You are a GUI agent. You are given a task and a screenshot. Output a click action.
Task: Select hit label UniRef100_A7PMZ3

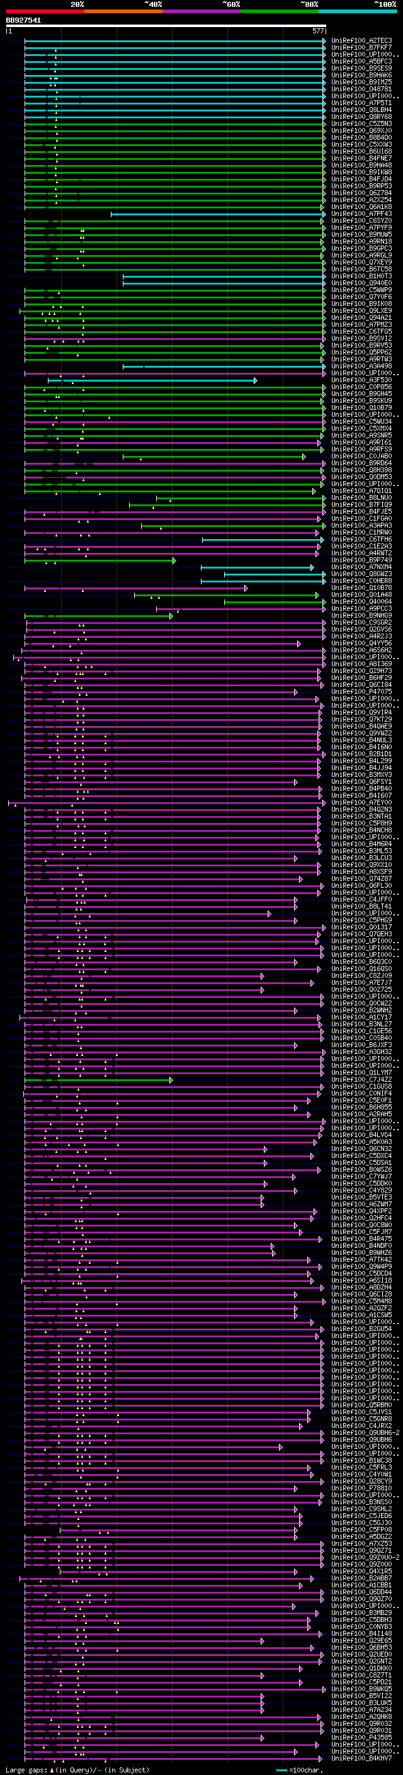coord(361,326)
